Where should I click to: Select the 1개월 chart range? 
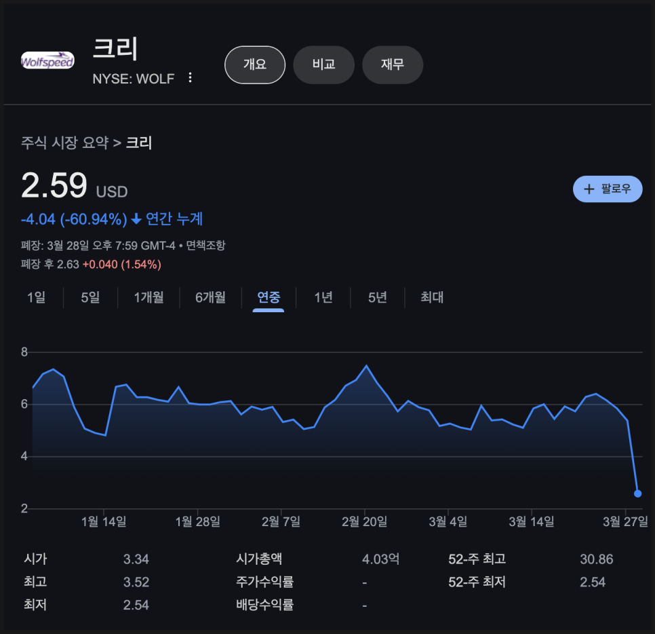pos(148,297)
